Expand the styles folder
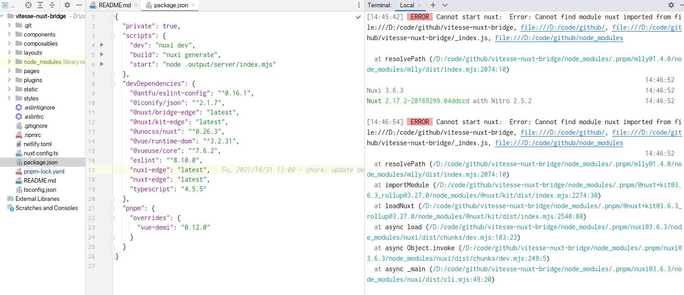This screenshot has height=295, width=684. [10, 98]
